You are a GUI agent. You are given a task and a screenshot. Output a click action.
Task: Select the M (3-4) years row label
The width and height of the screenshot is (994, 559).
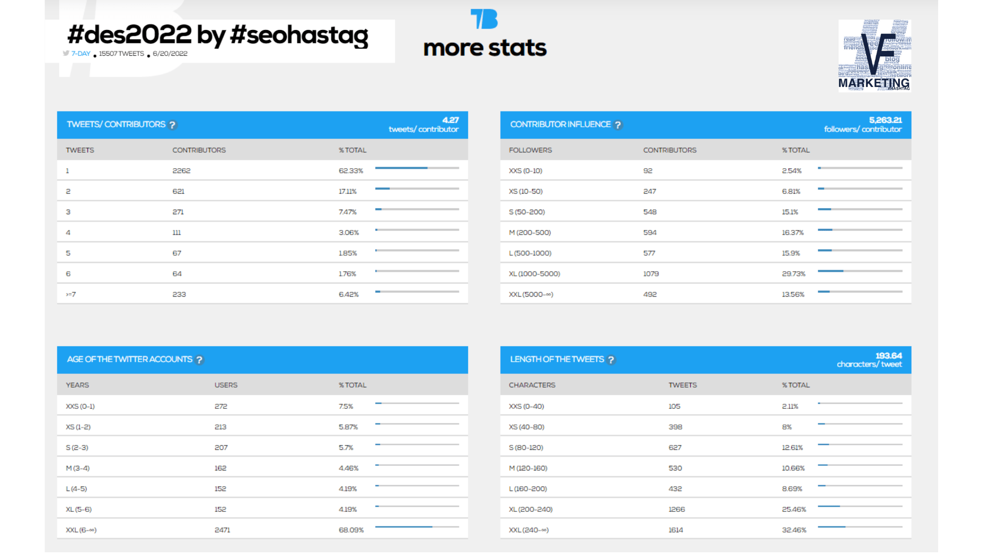(78, 468)
